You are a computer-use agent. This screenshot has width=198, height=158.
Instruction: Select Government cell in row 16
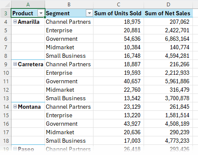(69, 124)
